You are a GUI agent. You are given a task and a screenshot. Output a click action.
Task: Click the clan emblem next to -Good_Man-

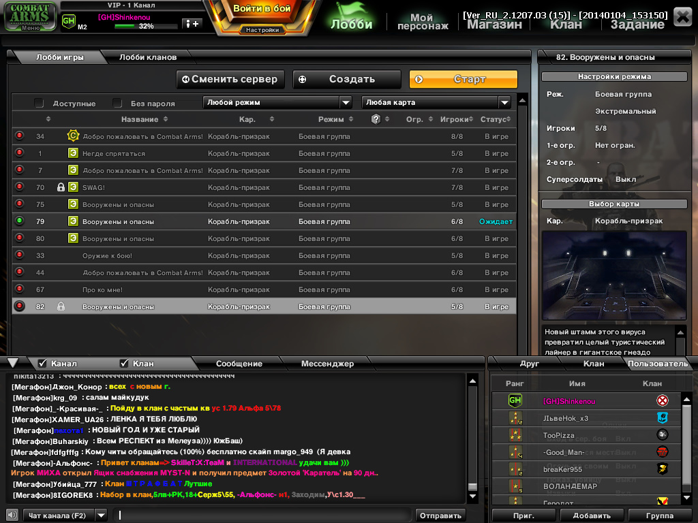coord(663,451)
